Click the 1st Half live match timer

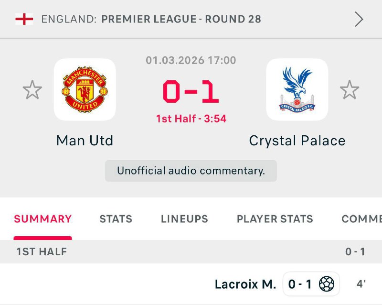[191, 119]
